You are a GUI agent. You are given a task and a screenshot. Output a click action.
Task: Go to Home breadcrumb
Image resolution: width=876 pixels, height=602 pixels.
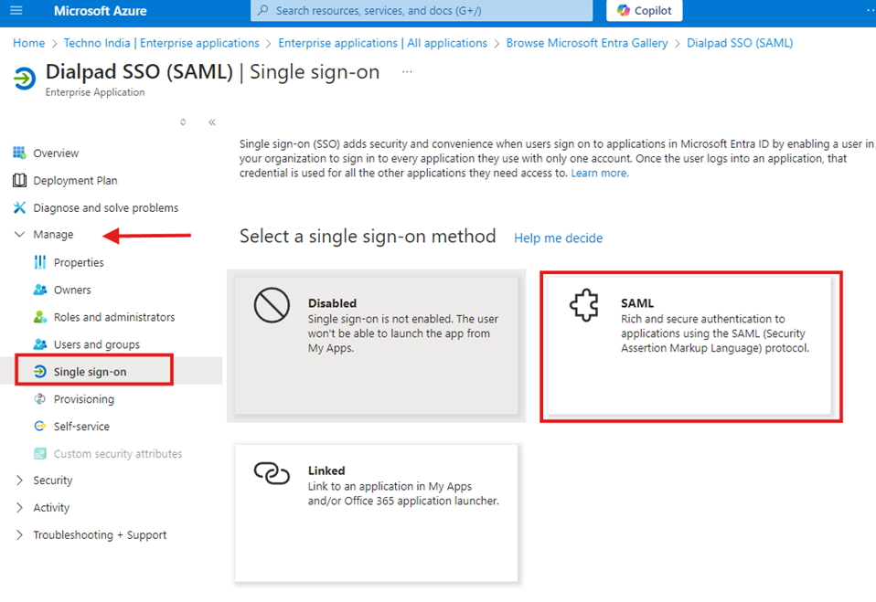click(29, 43)
